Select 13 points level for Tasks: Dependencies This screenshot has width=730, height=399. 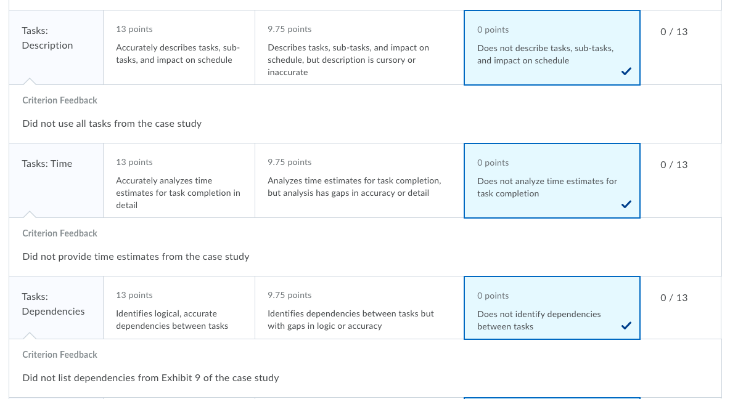(x=179, y=308)
